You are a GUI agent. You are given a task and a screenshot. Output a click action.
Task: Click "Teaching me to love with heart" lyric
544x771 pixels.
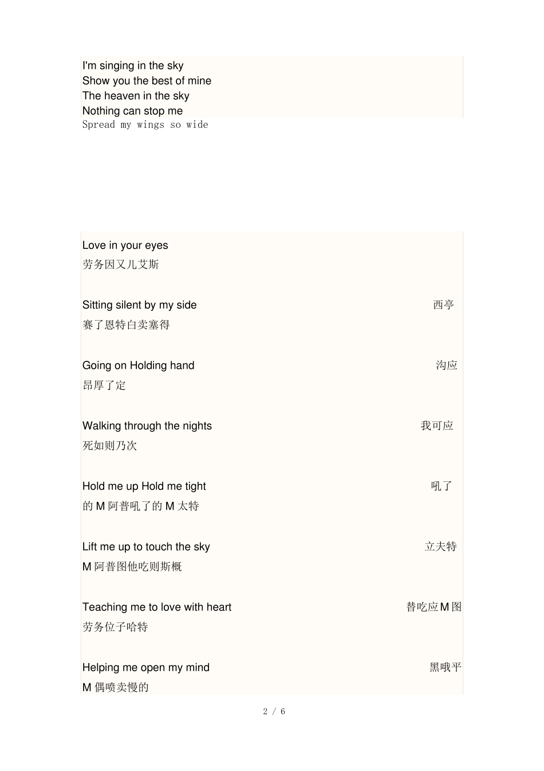[x=156, y=607]
